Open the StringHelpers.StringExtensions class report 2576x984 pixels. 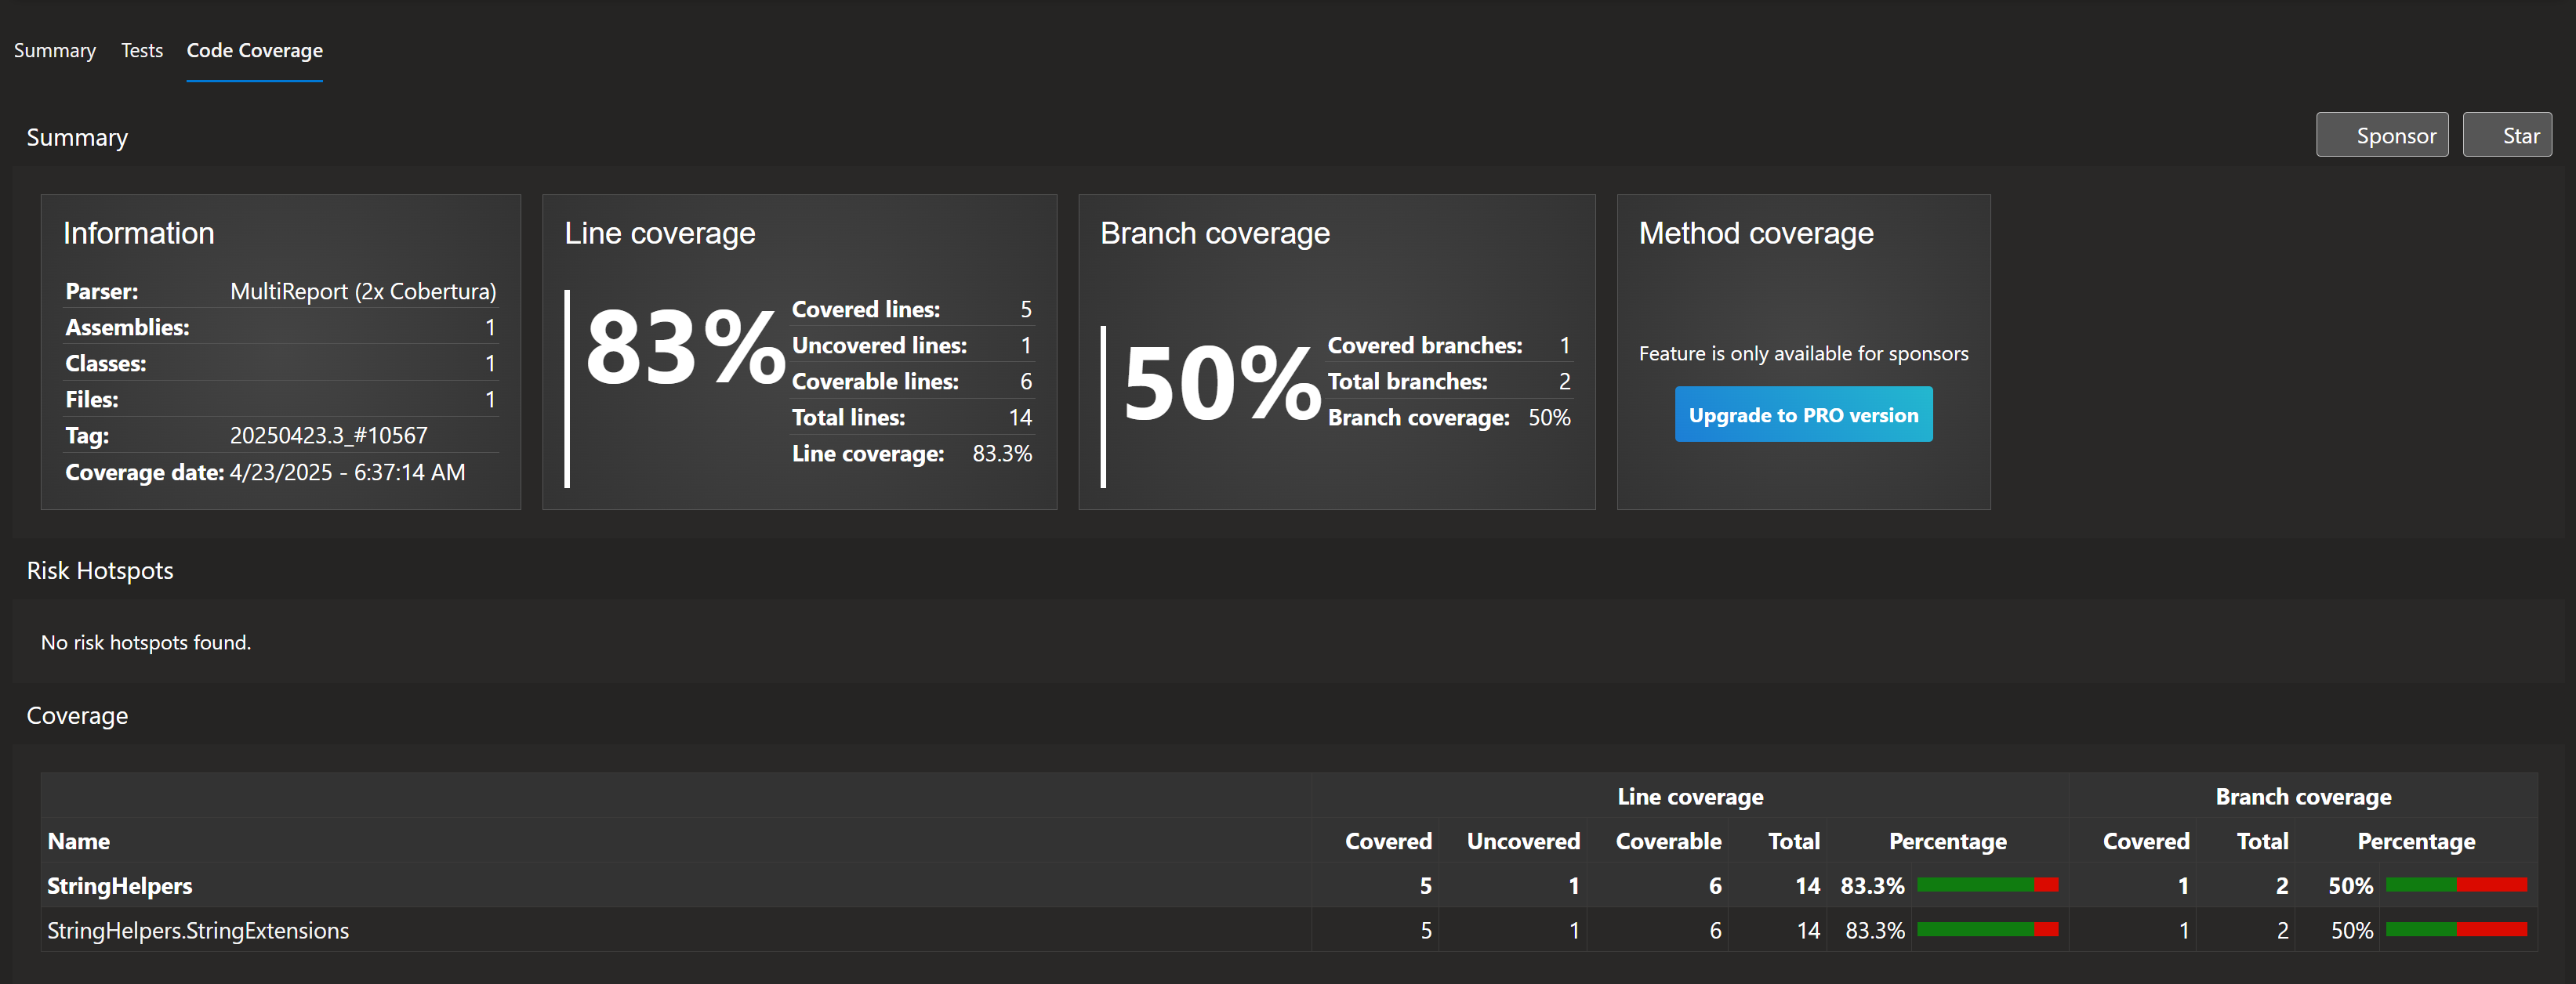coord(197,930)
